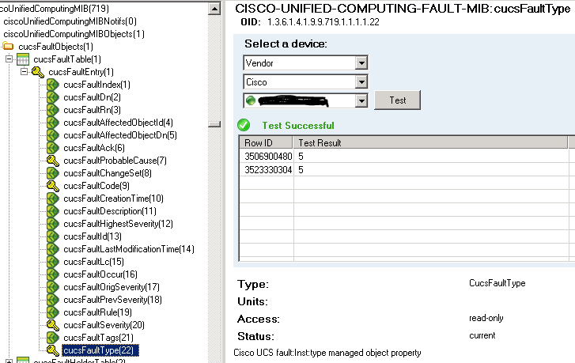Click the green icon beside cucsFaultOccur(16)
The height and width of the screenshot is (363, 575).
(53, 274)
